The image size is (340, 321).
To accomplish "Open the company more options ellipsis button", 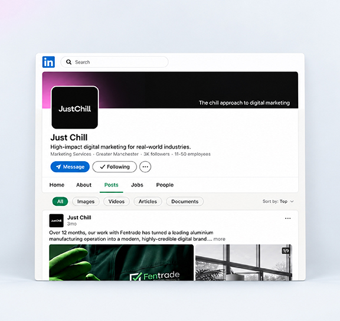I will pyautogui.click(x=145, y=166).
